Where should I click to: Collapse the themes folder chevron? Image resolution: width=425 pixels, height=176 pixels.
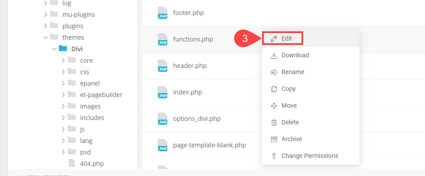point(46,37)
